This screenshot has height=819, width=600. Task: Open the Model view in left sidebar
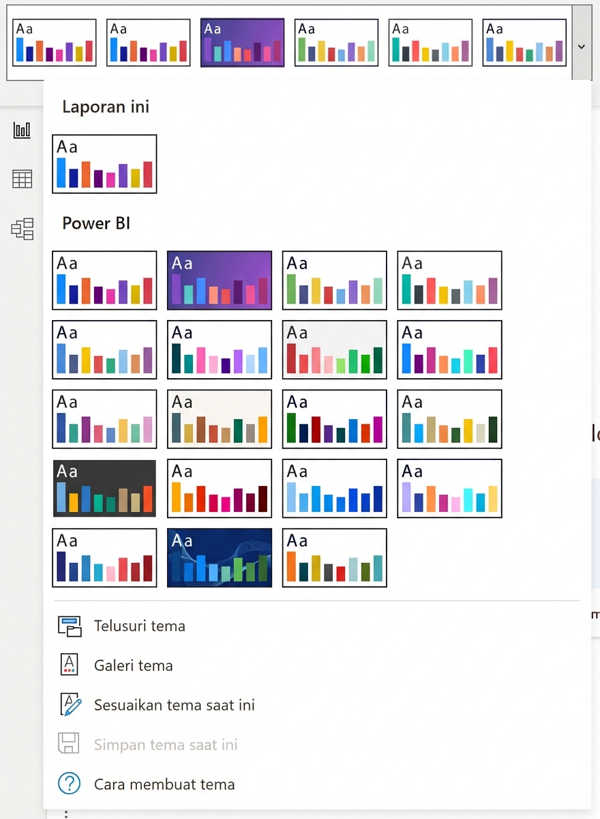tap(21, 229)
